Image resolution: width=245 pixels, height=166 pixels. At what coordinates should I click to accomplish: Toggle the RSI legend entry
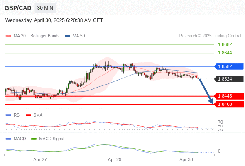point(13,115)
